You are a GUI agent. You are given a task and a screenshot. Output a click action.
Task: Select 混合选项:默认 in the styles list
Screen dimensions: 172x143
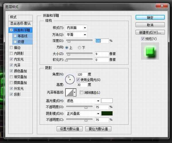point(21,23)
